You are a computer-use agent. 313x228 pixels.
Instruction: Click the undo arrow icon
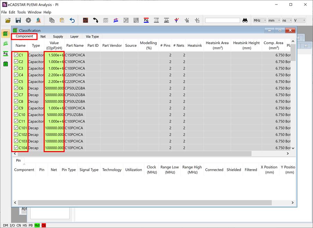coord(72,20)
